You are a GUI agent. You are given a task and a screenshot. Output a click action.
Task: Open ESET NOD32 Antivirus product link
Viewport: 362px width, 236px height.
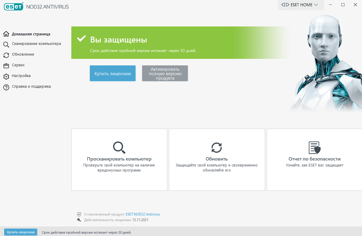[143, 214]
